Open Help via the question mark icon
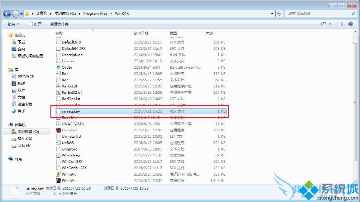 tap(350, 24)
